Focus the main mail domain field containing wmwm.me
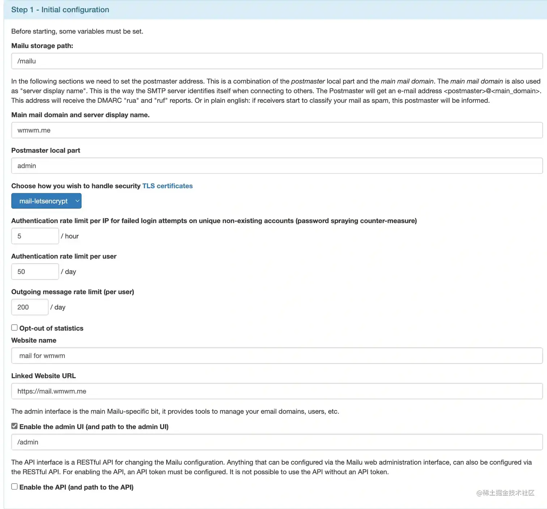This screenshot has height=509, width=547. click(277, 130)
